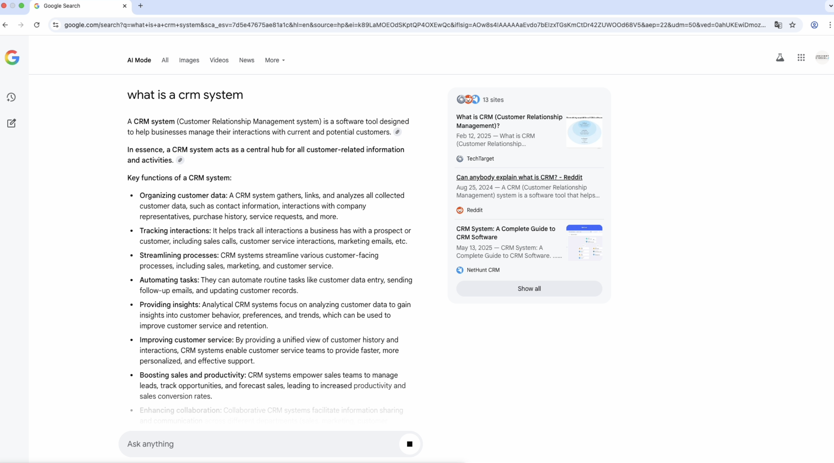This screenshot has height=463, width=834.
Task: Switch to the All results tab
Action: [x=165, y=60]
